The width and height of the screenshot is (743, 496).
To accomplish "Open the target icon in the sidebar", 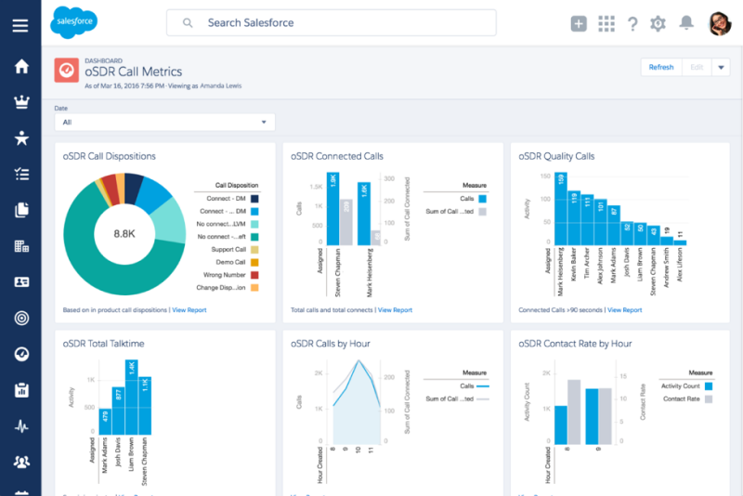I will click(x=21, y=318).
